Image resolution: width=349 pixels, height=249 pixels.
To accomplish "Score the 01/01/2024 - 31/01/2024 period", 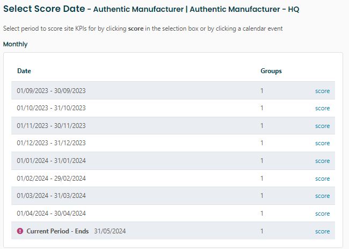I will (322, 161).
